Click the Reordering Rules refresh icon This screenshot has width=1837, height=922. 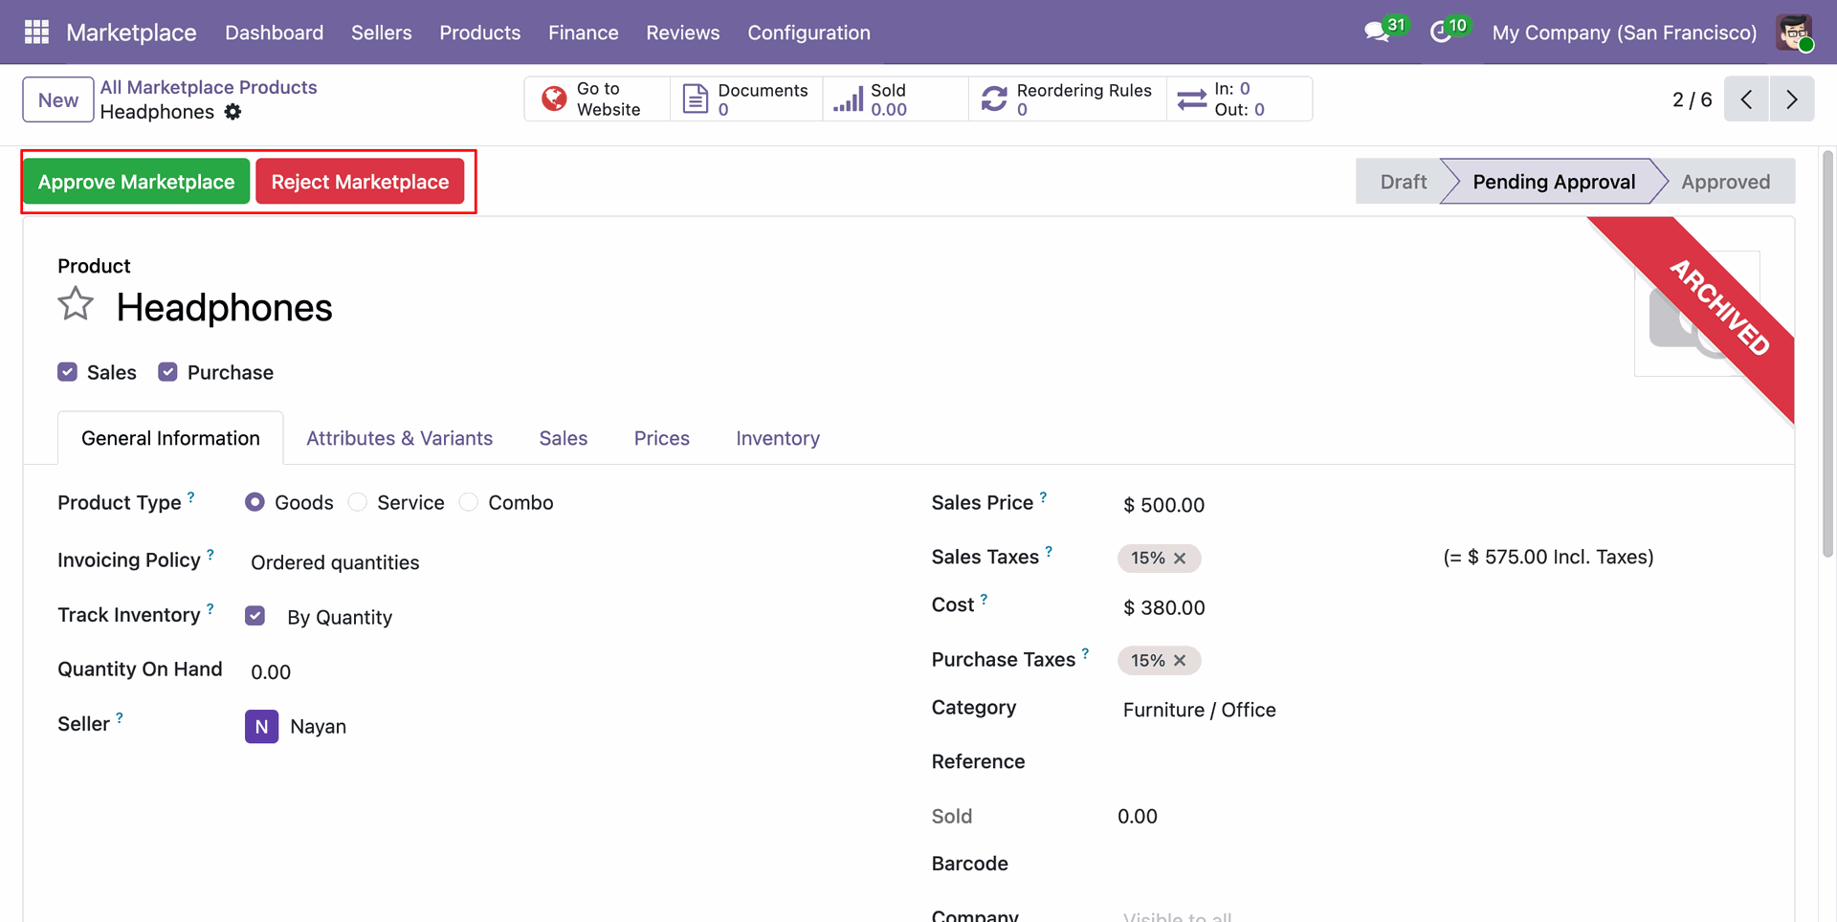point(994,99)
